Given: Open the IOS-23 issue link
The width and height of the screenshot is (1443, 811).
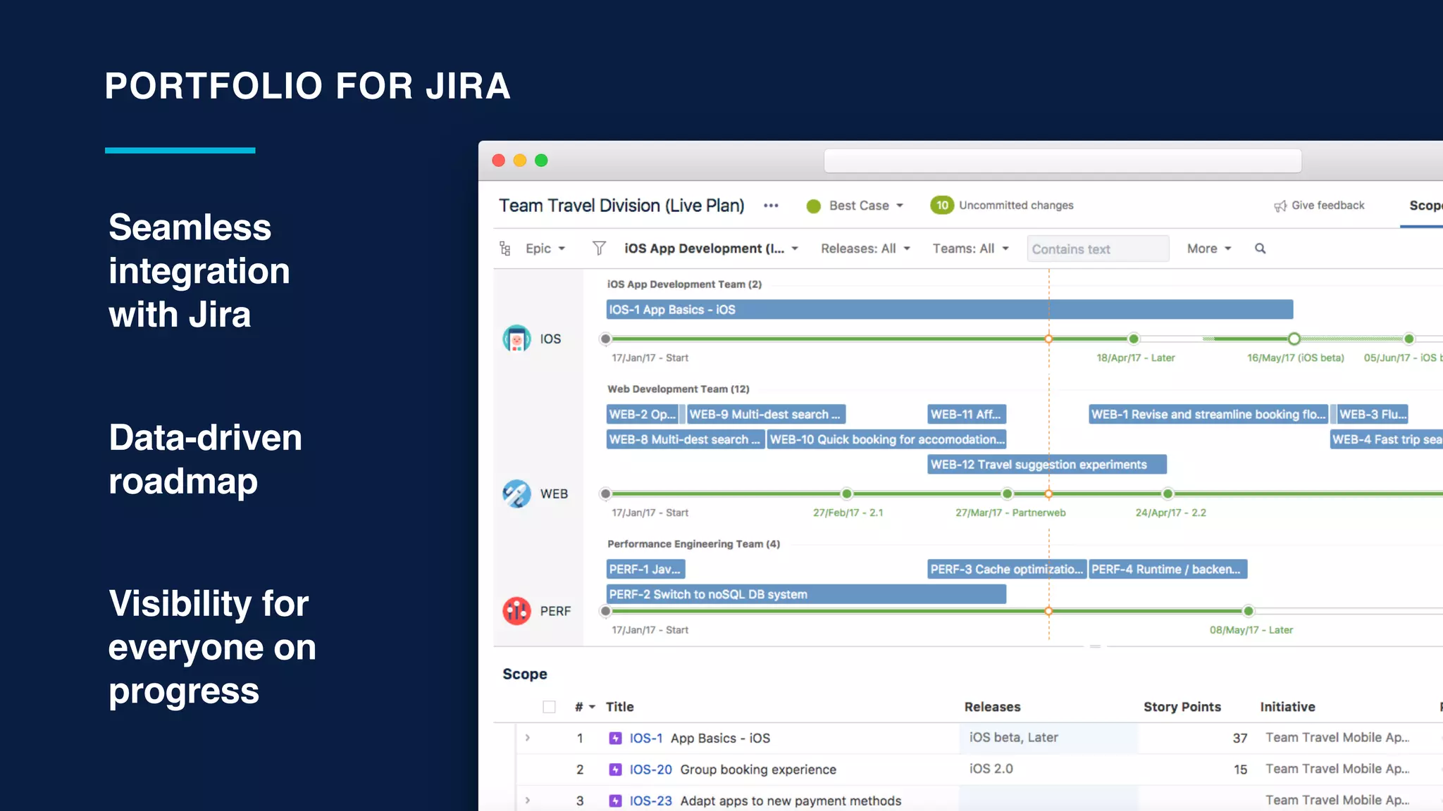Looking at the screenshot, I should point(650,800).
